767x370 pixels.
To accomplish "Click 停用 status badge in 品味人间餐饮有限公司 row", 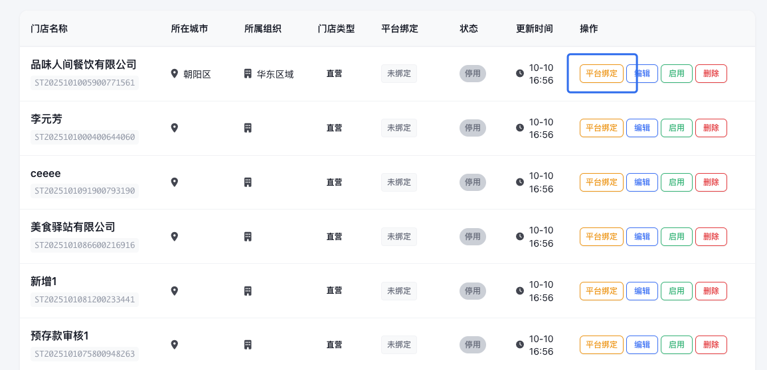I will (x=473, y=74).
